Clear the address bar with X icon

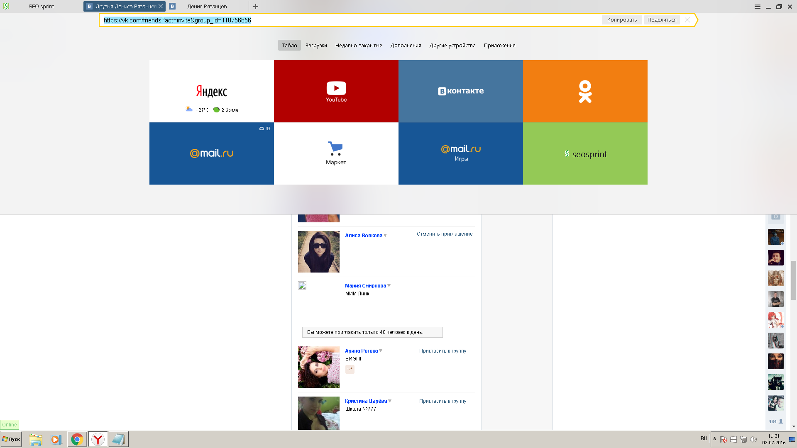coord(687,20)
